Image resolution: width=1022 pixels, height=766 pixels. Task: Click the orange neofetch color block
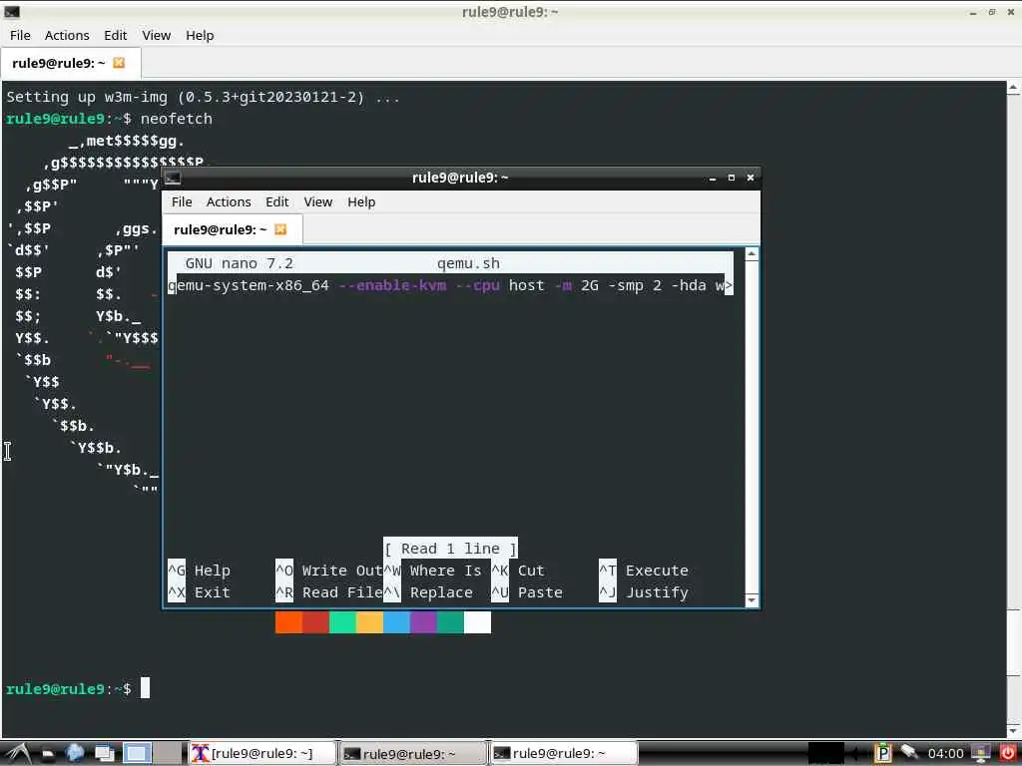pos(288,622)
